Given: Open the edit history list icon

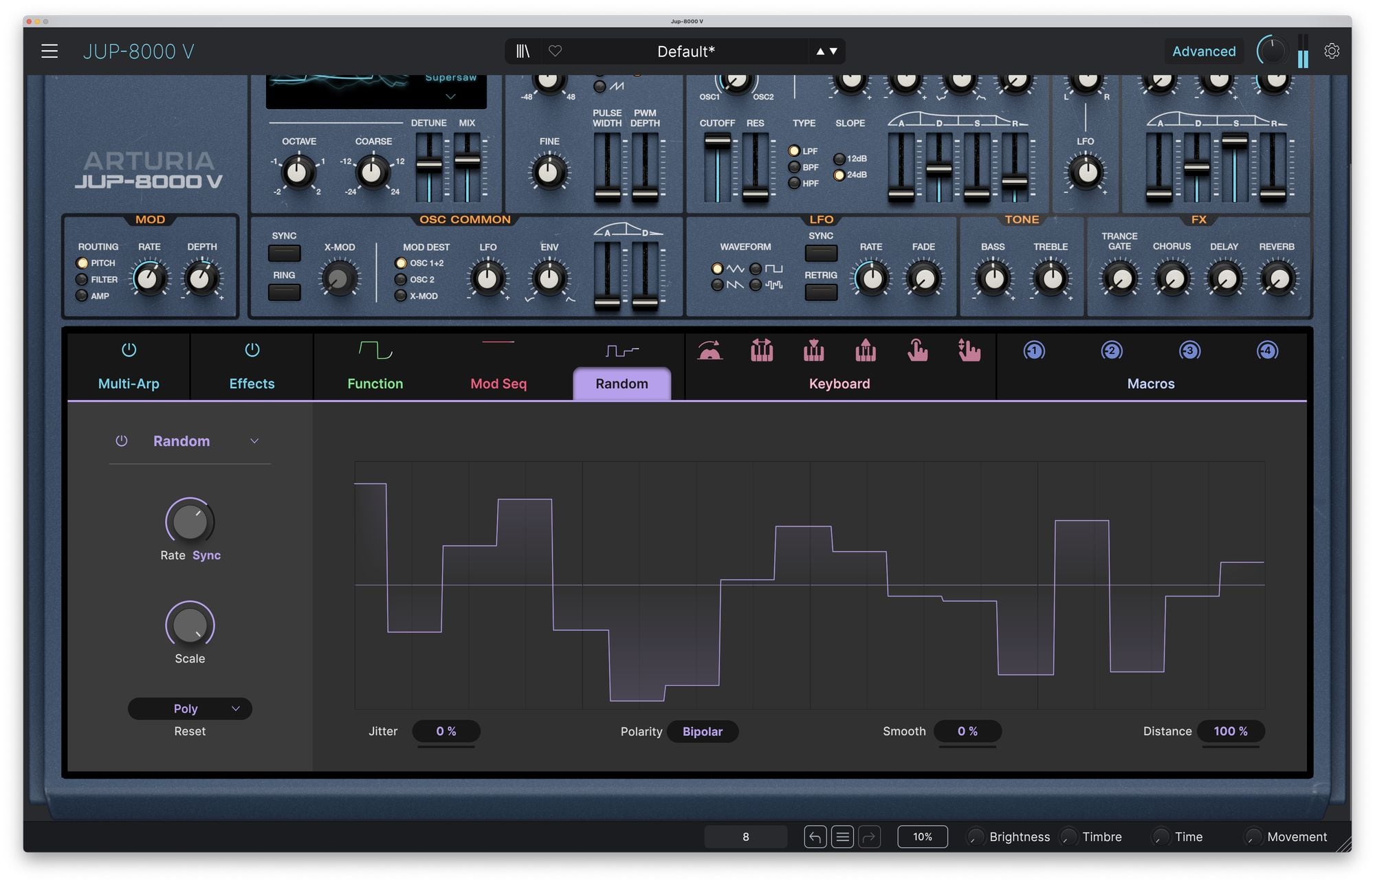Looking at the screenshot, I should coord(842,837).
